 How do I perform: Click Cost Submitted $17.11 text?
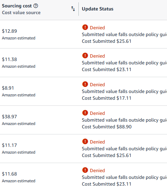pos(106,98)
